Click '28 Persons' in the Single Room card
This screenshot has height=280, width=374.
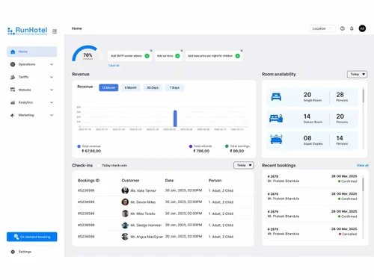pyautogui.click(x=342, y=97)
